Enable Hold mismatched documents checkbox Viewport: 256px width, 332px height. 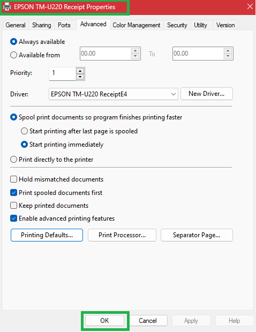(x=13, y=179)
